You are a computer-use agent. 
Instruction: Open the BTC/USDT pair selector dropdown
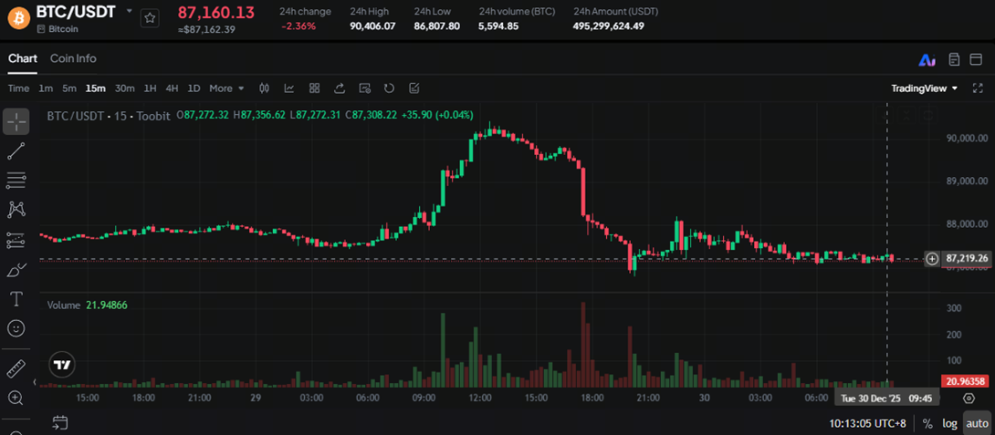130,12
